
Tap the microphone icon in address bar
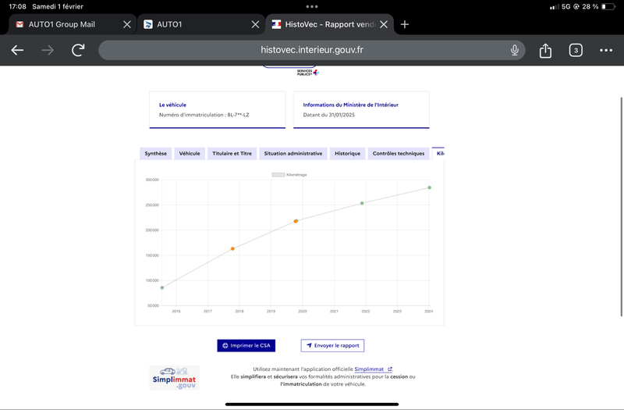pos(515,50)
